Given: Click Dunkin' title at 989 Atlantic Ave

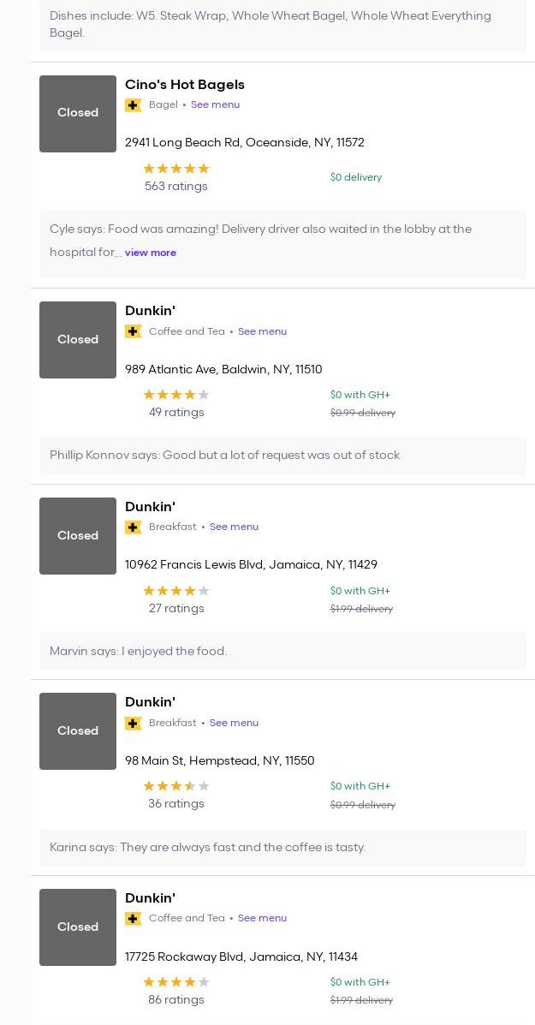Looking at the screenshot, I should [x=150, y=311].
